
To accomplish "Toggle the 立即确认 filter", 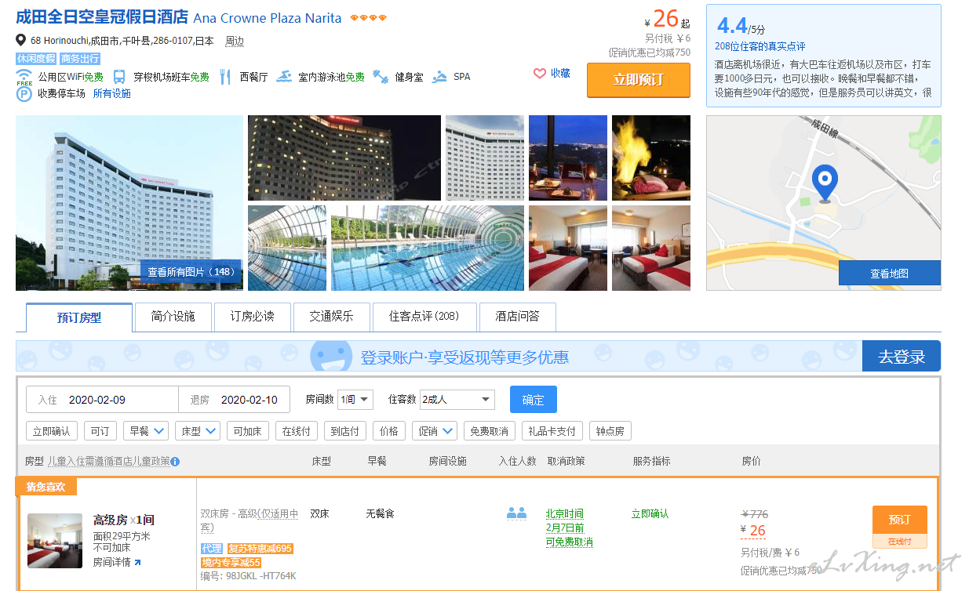I will coord(52,431).
